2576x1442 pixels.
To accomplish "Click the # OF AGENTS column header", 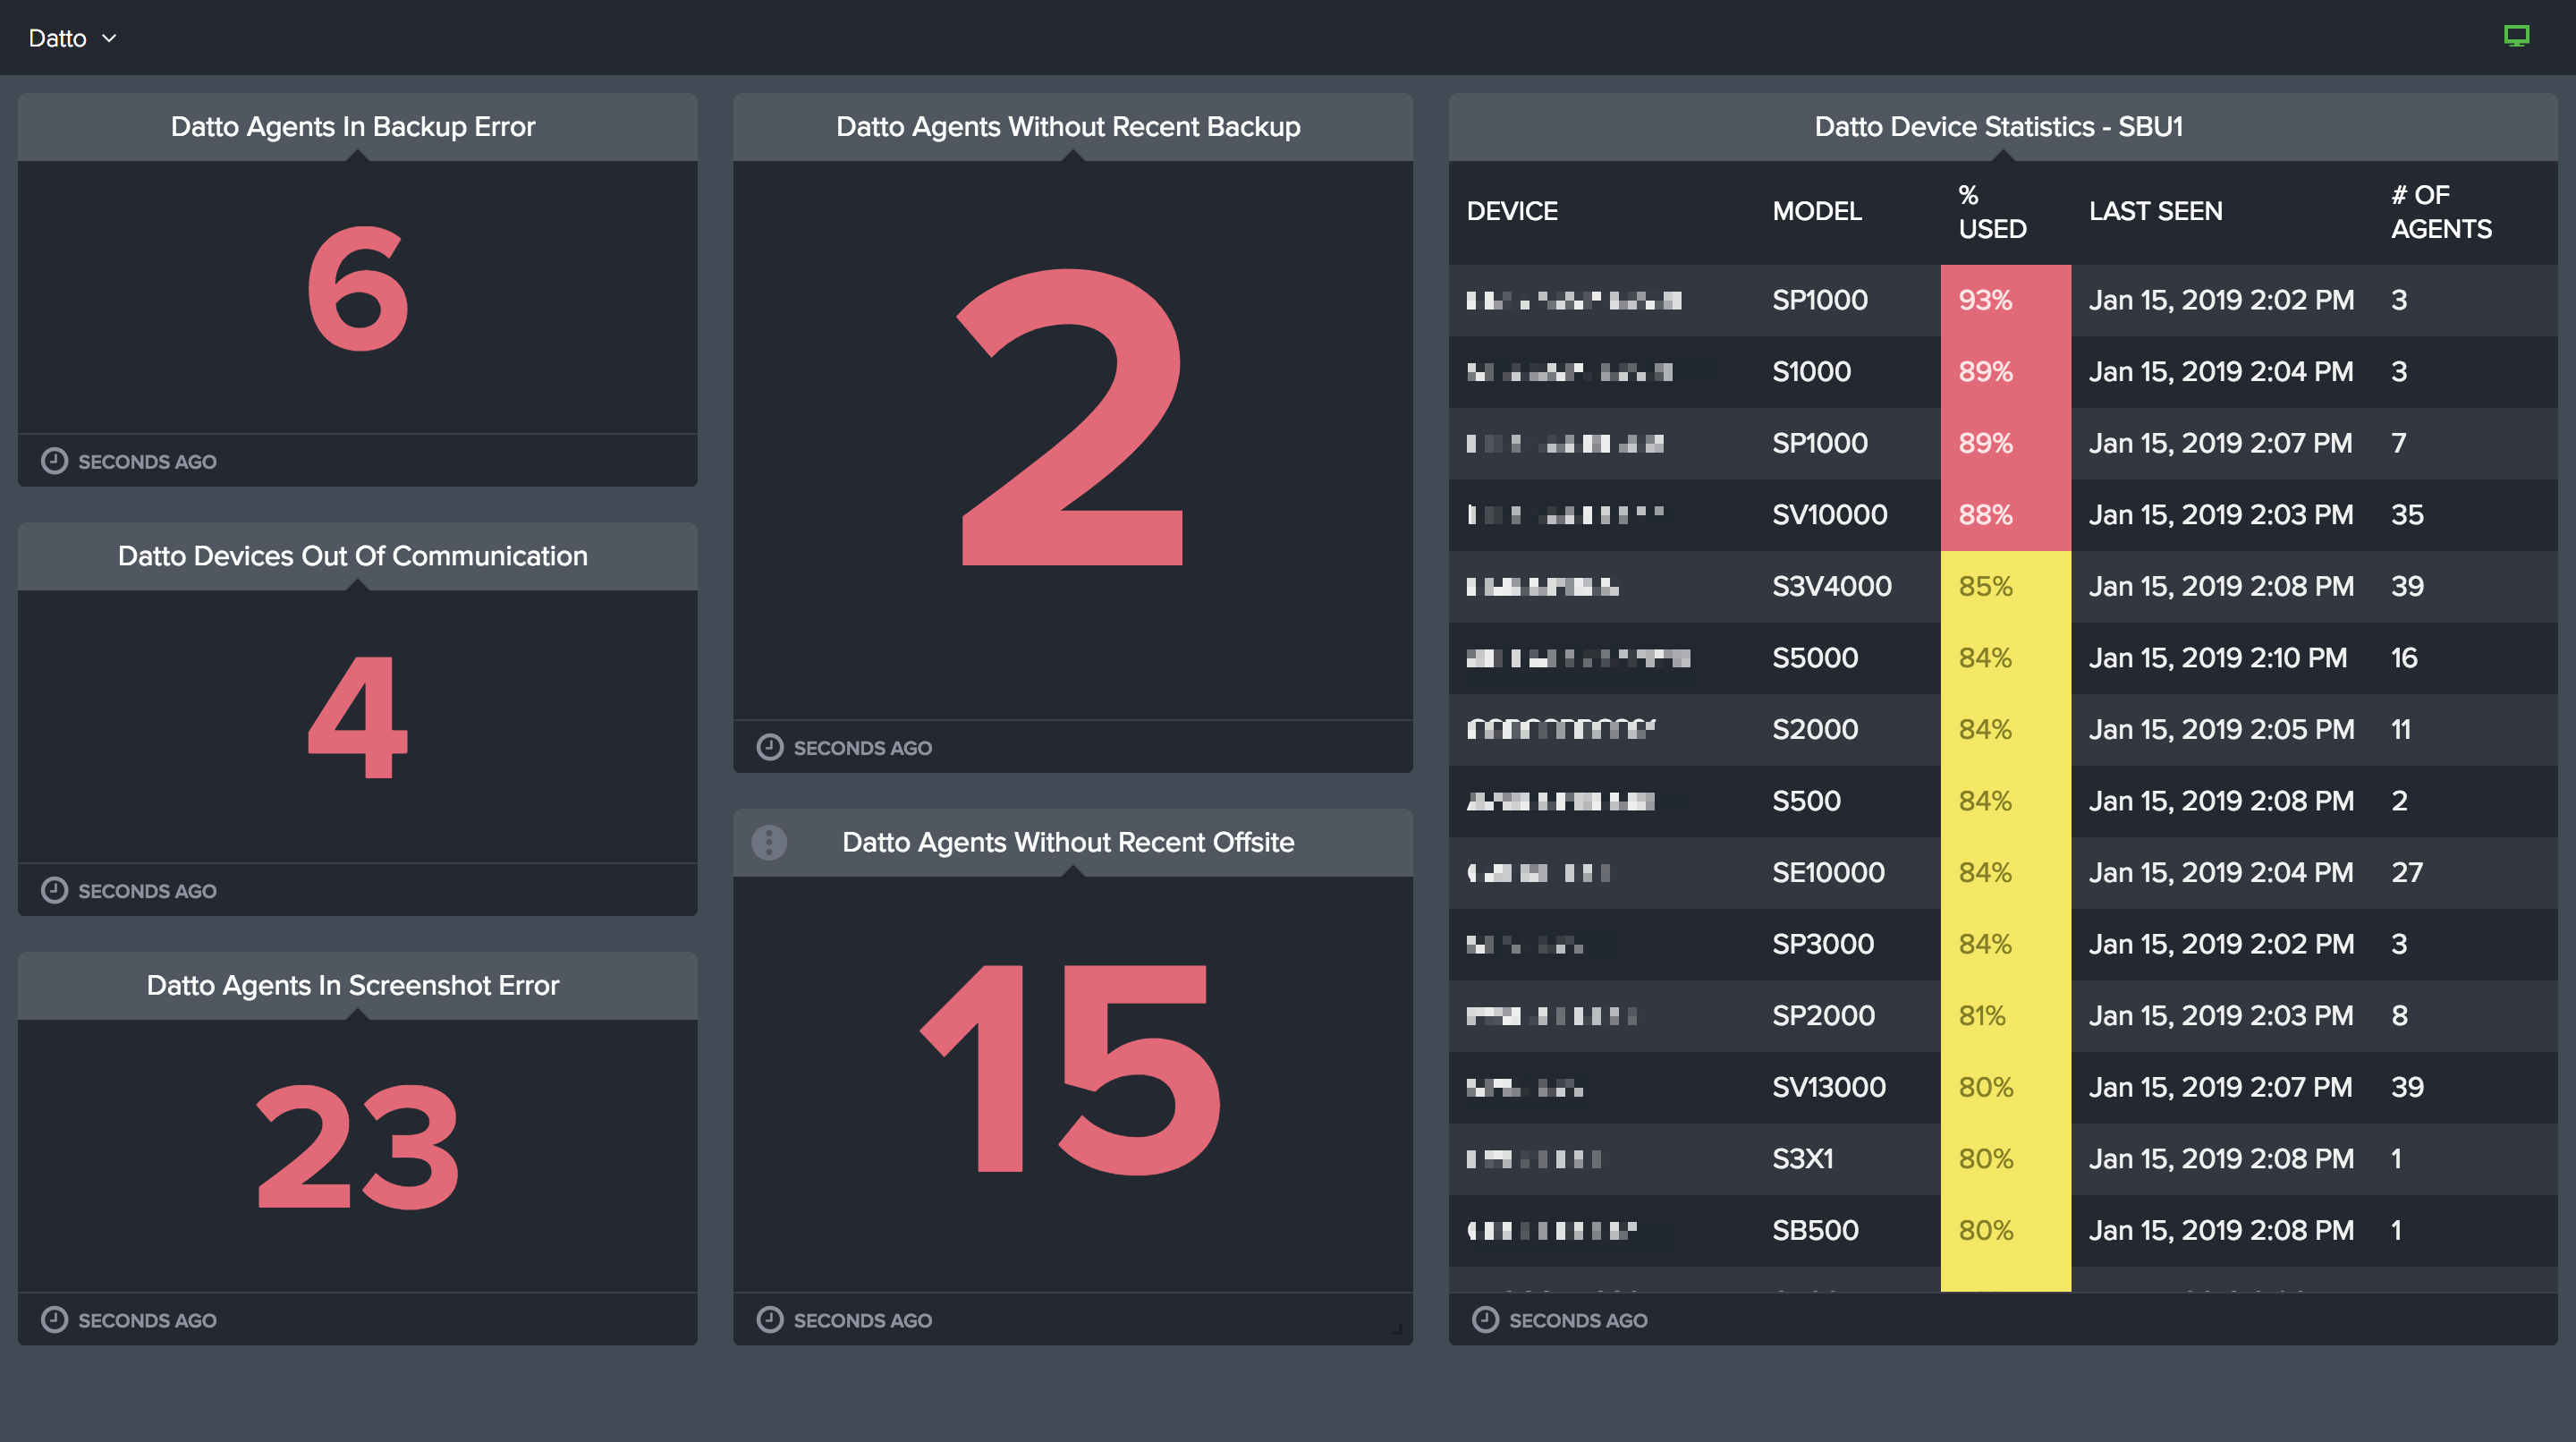I will (x=2440, y=211).
